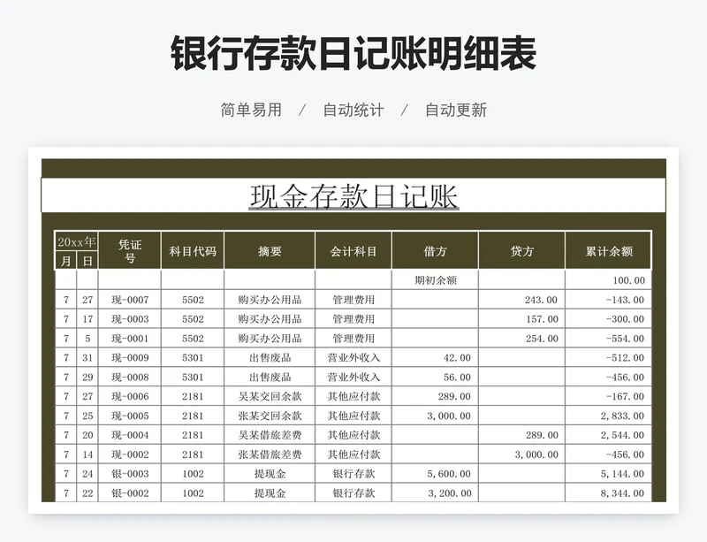Click debit amount 42.00
Viewport: 707px width, 542px height.
pyautogui.click(x=435, y=357)
